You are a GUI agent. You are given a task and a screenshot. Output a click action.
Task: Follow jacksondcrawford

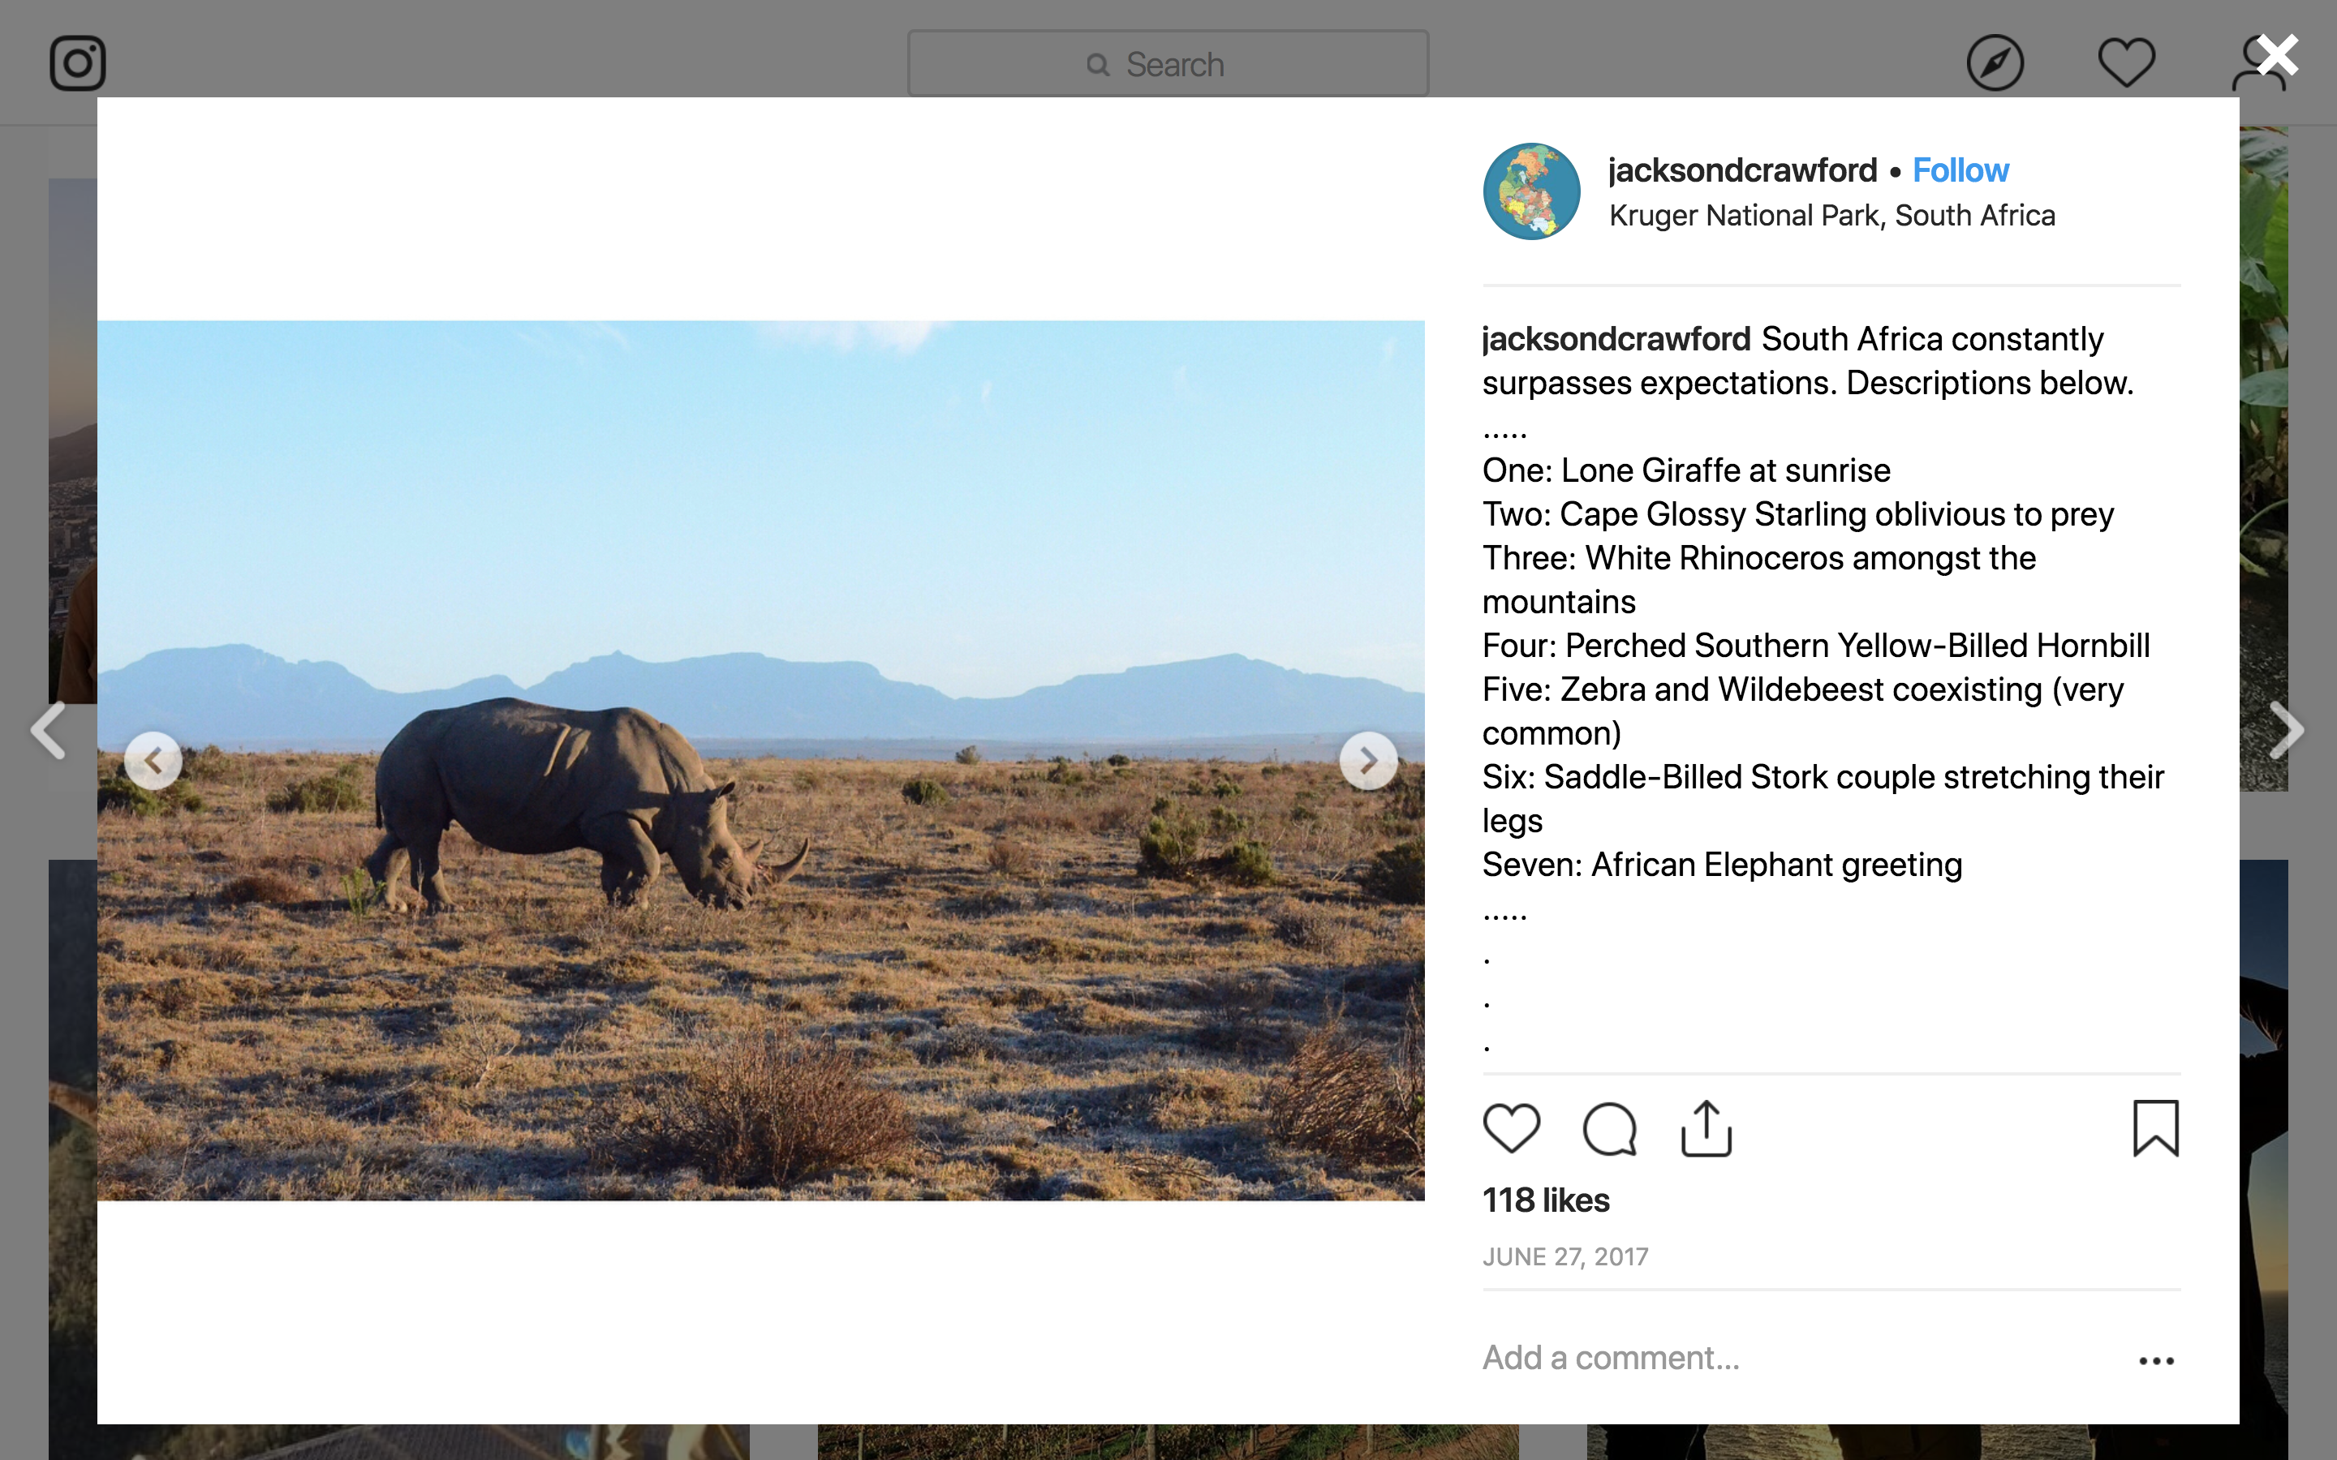pyautogui.click(x=1960, y=171)
